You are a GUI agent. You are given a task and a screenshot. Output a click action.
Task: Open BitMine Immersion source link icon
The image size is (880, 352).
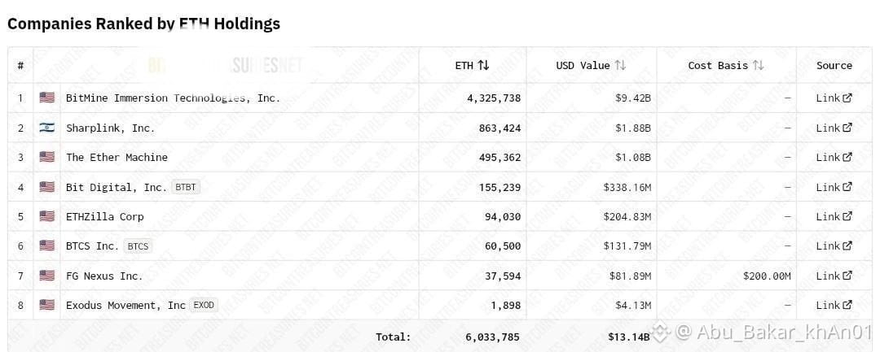(x=847, y=98)
